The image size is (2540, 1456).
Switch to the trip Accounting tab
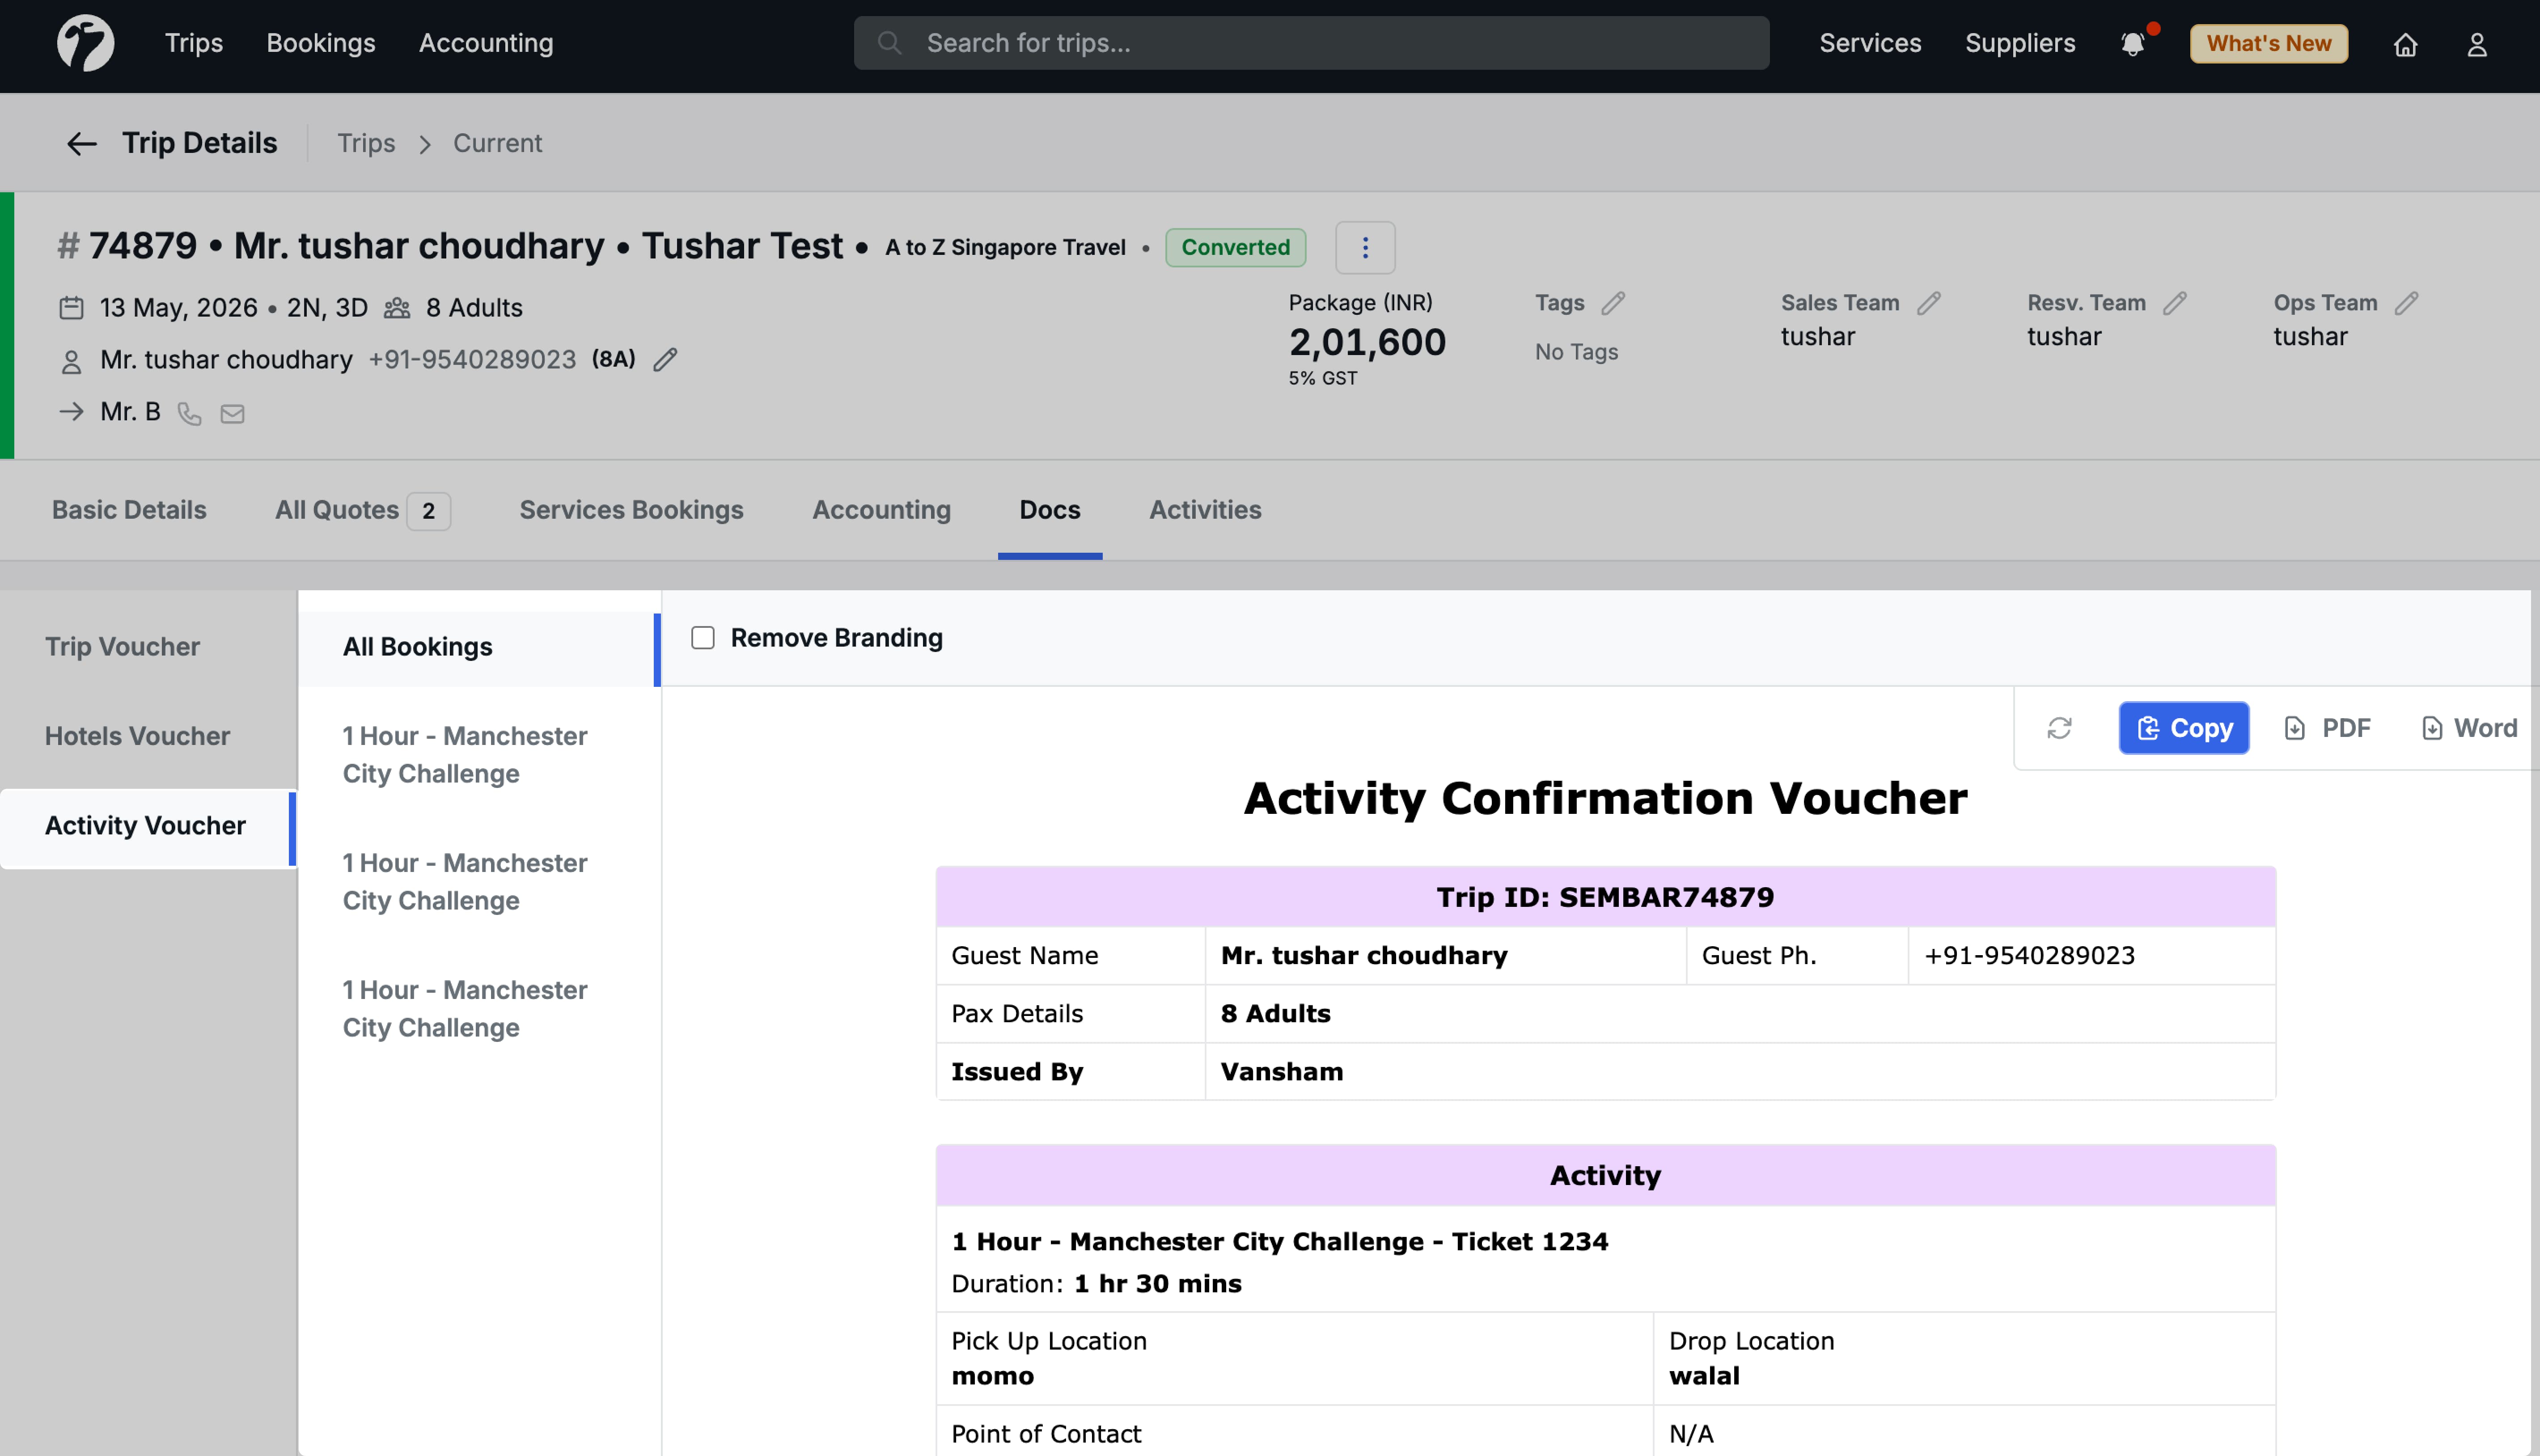pyautogui.click(x=881, y=510)
